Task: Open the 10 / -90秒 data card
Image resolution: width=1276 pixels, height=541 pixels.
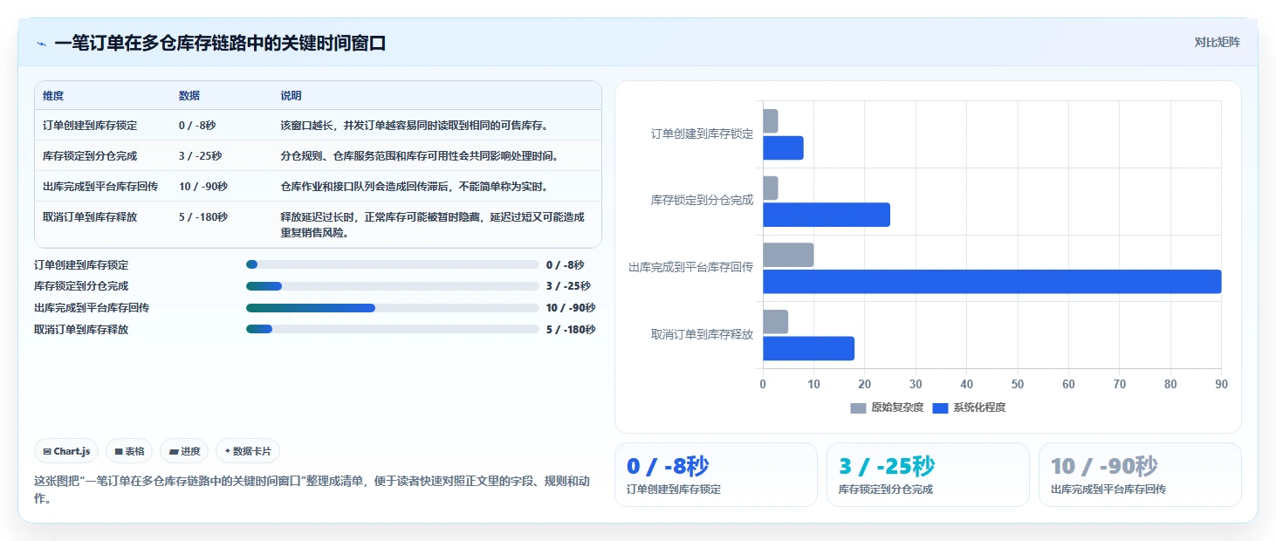Action: [x=1140, y=475]
